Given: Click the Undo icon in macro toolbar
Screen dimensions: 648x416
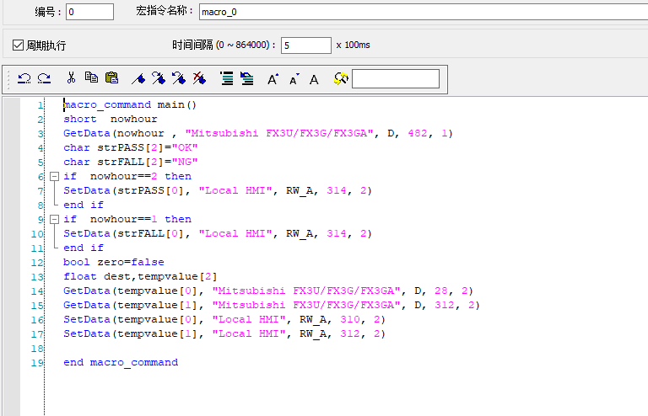Looking at the screenshot, I should click(24, 78).
